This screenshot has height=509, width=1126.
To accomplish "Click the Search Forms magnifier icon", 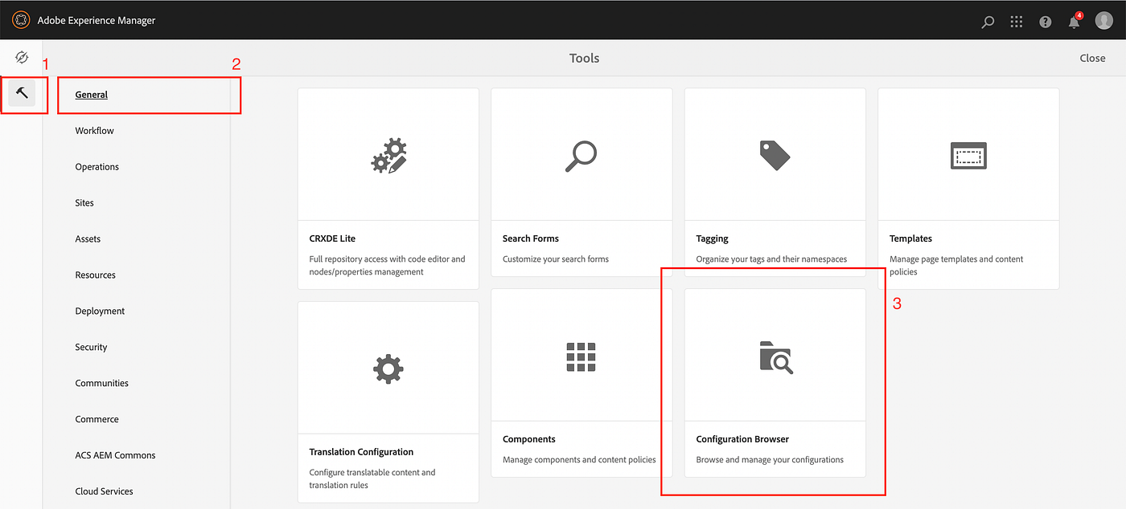I will point(581,154).
